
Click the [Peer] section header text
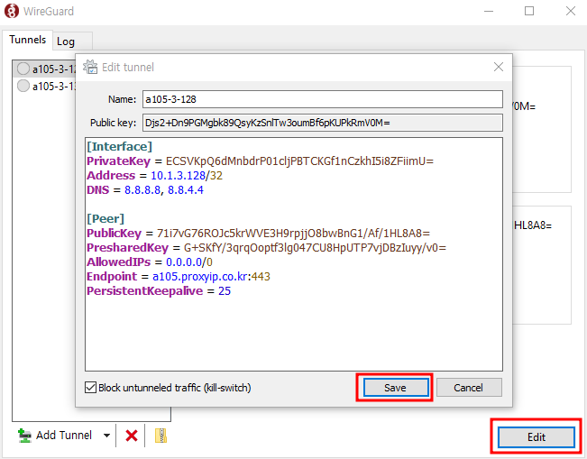(x=105, y=218)
